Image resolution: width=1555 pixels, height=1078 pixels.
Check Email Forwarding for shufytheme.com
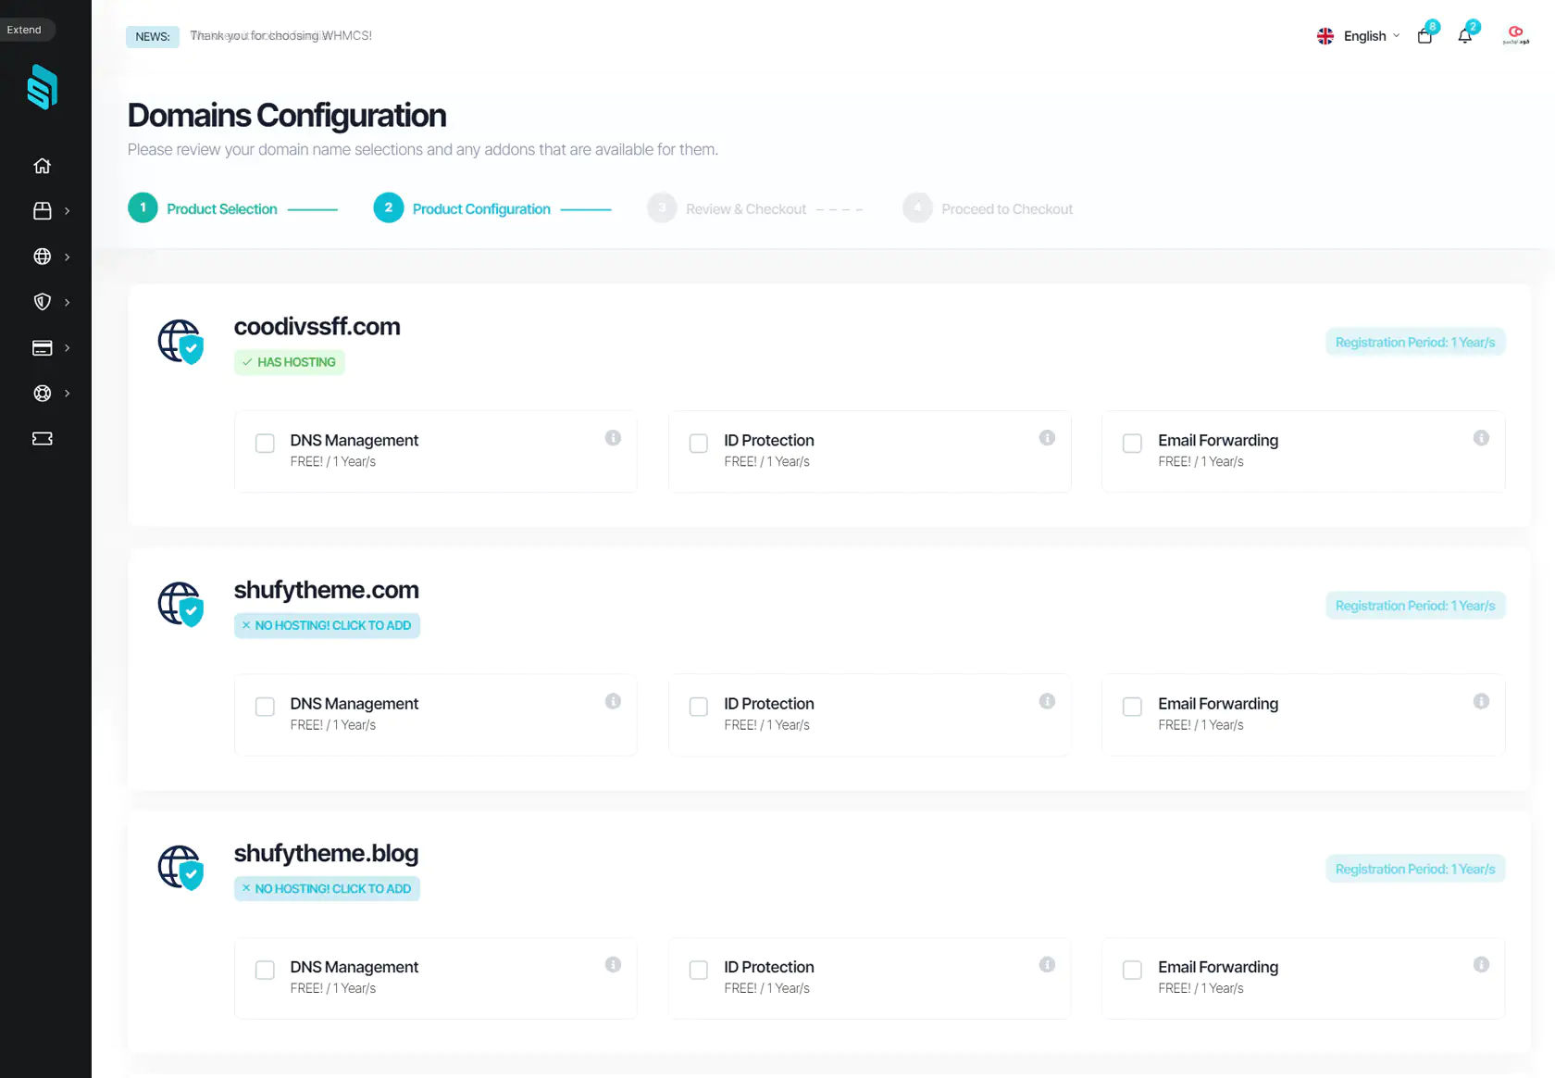click(1132, 707)
